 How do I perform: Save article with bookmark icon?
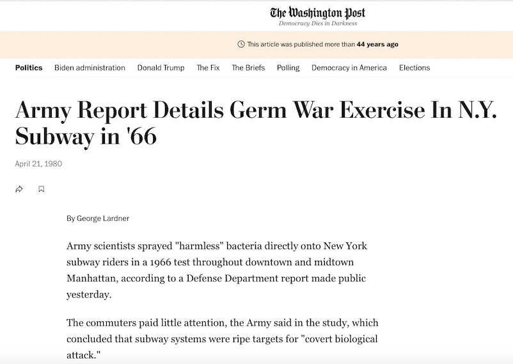click(x=41, y=189)
